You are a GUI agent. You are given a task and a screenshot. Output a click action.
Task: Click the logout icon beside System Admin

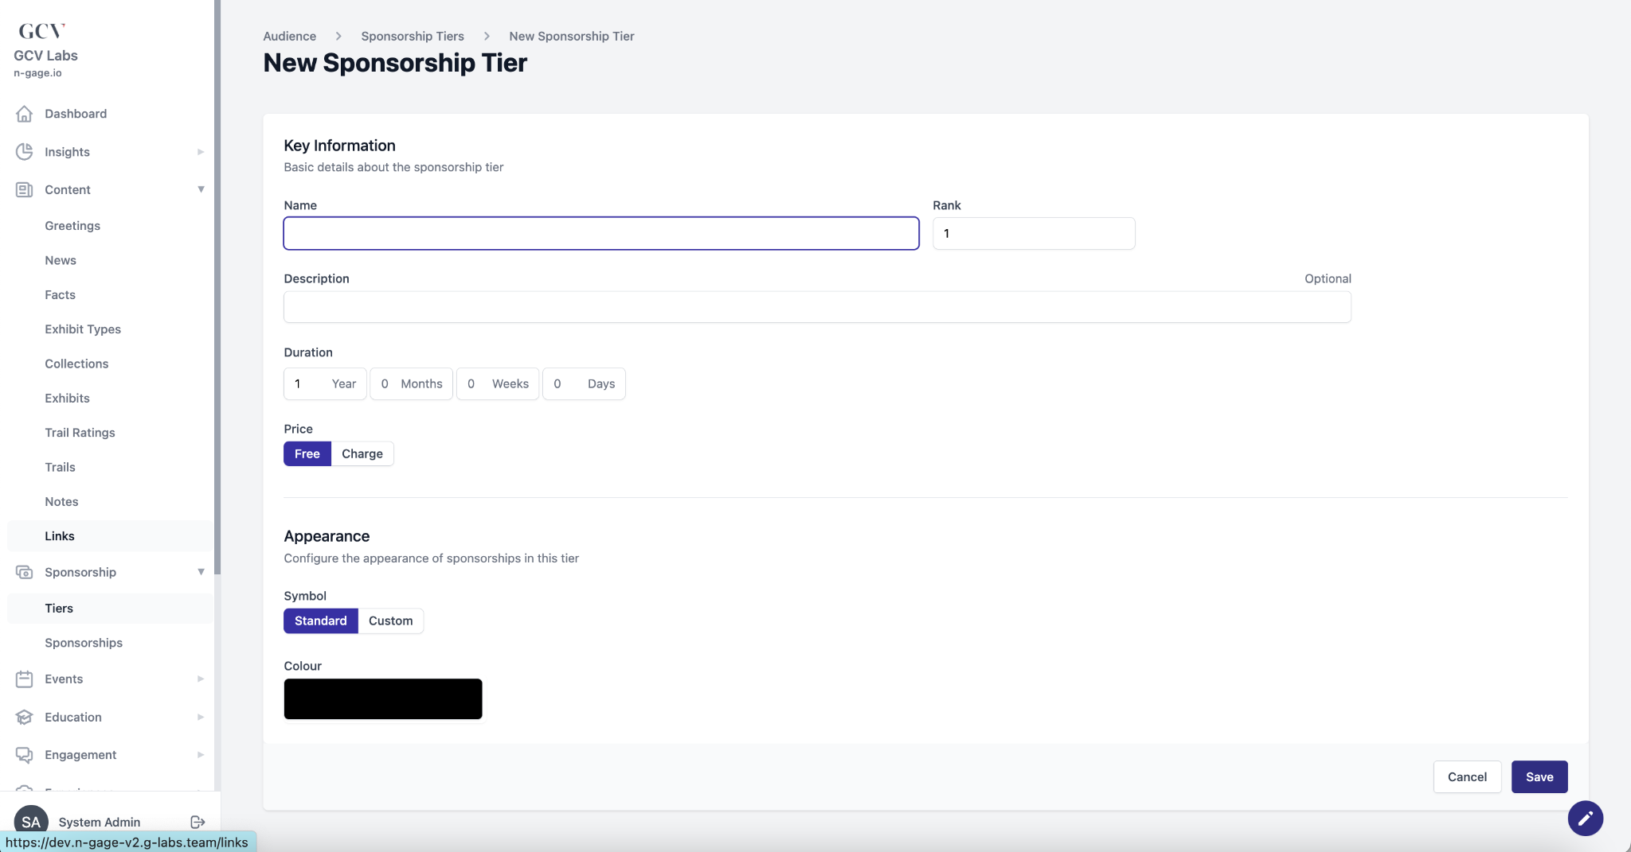198,822
